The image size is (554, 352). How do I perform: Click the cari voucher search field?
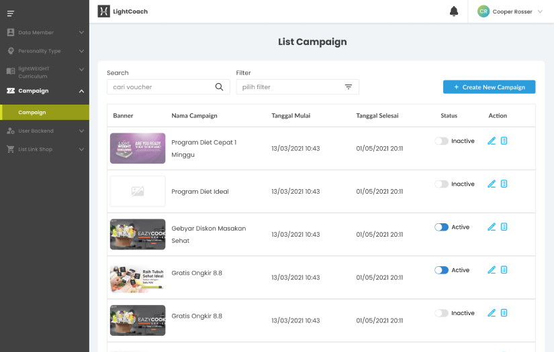click(168, 86)
